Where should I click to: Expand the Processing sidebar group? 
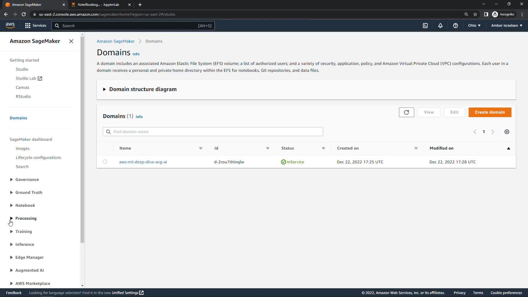[11, 218]
